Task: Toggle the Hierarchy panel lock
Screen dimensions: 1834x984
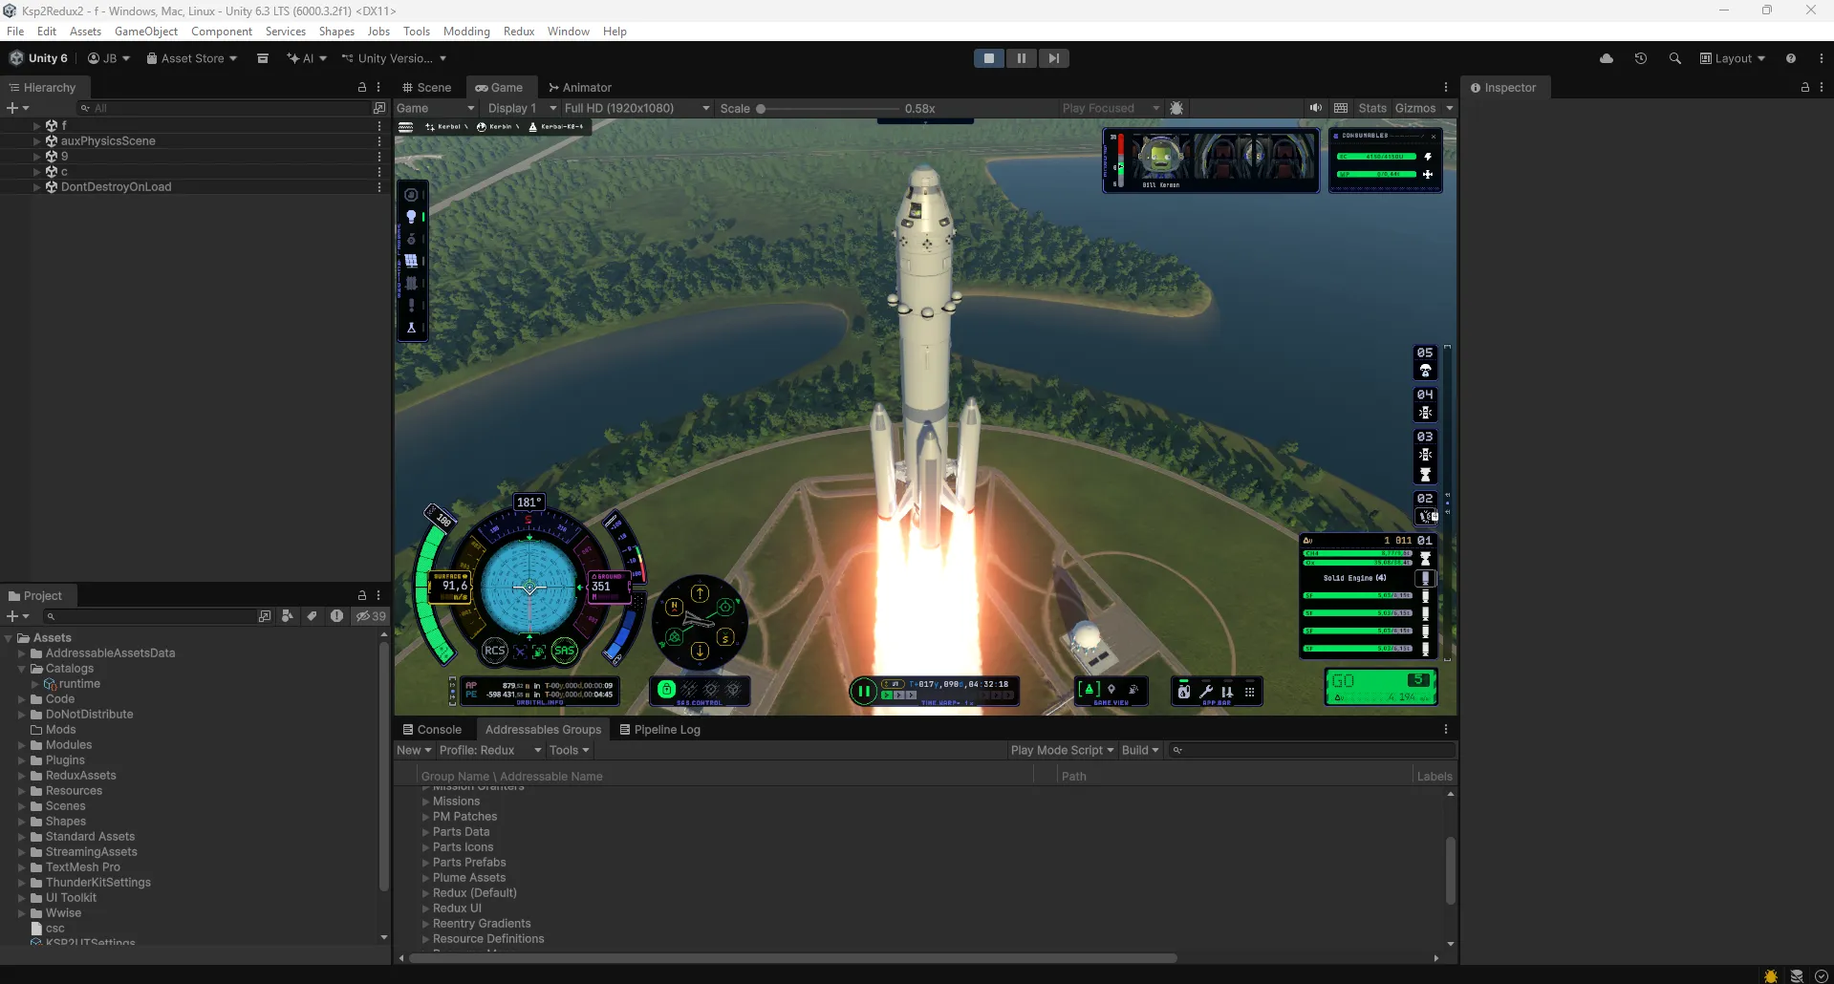Action: [362, 87]
